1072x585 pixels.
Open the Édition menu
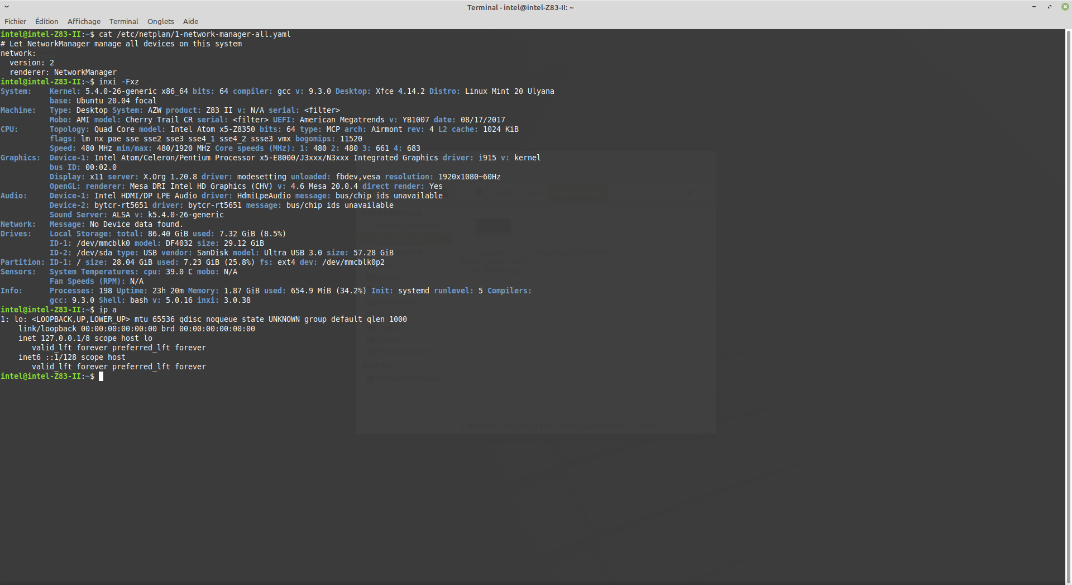[x=46, y=21]
